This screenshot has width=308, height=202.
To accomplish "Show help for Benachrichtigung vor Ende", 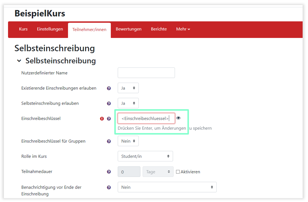I will (109, 187).
